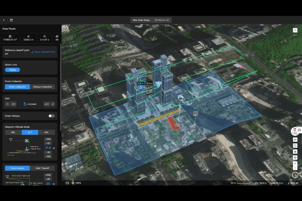
Task: Open the Visible lens selector
Action: click(12, 70)
